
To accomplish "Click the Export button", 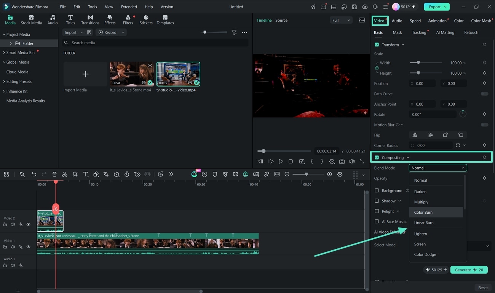I will 436,7.
